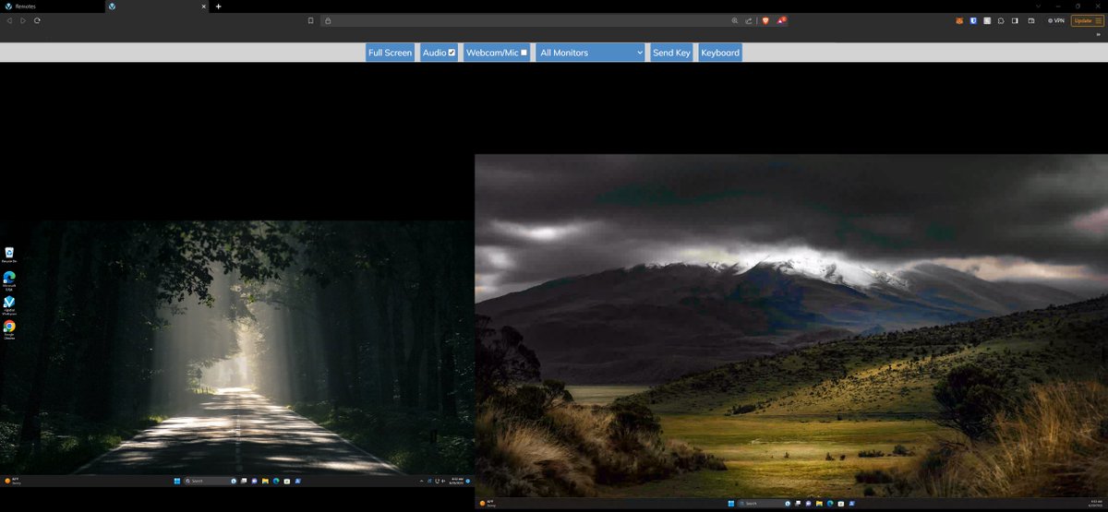Screen dimensions: 1108x512
Task: Bookmark this page
Action: [x=311, y=20]
